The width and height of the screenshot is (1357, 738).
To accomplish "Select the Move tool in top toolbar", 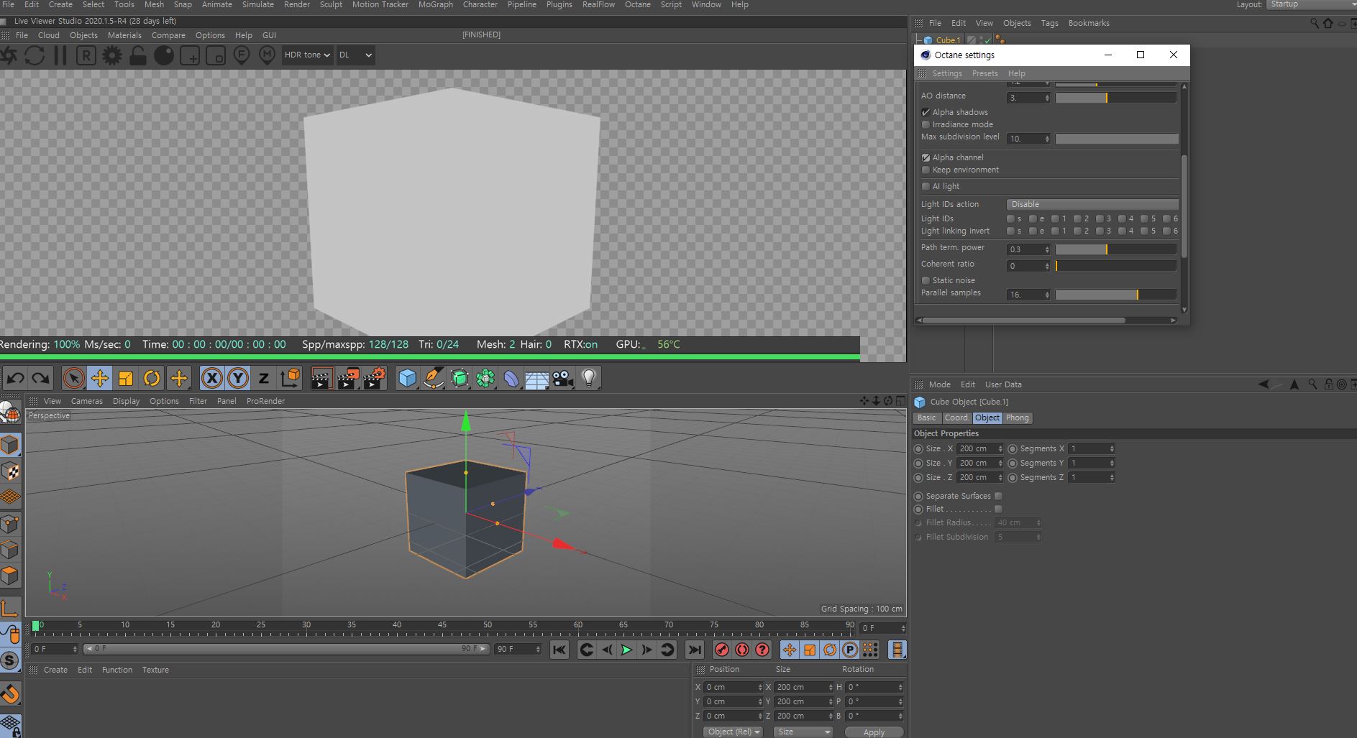I will (100, 378).
